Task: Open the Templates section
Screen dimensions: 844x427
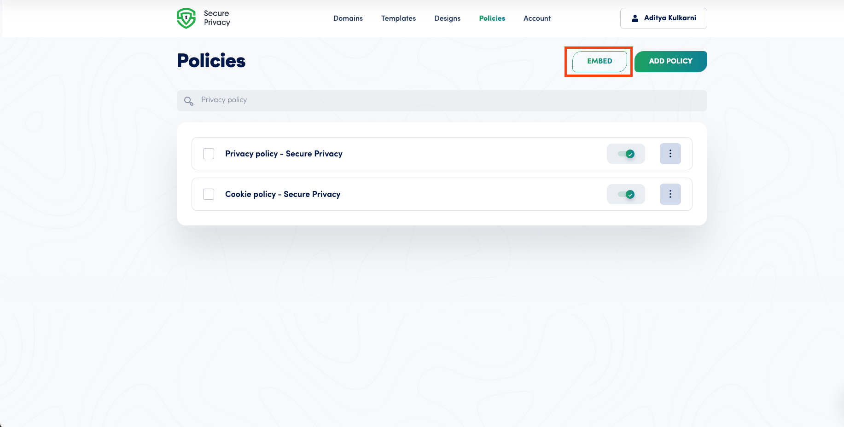Action: (398, 18)
